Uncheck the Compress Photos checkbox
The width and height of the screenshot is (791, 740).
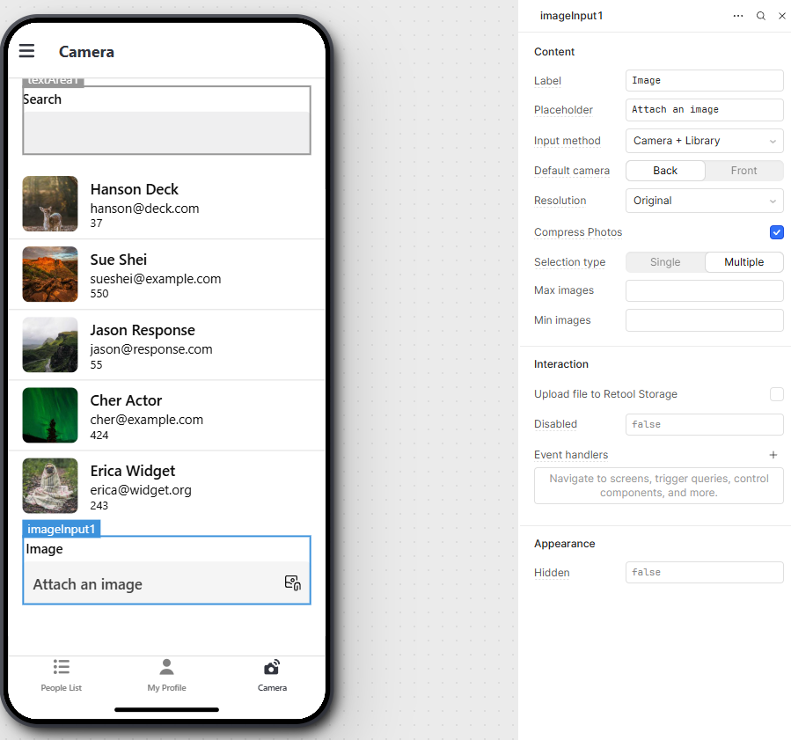coord(776,232)
